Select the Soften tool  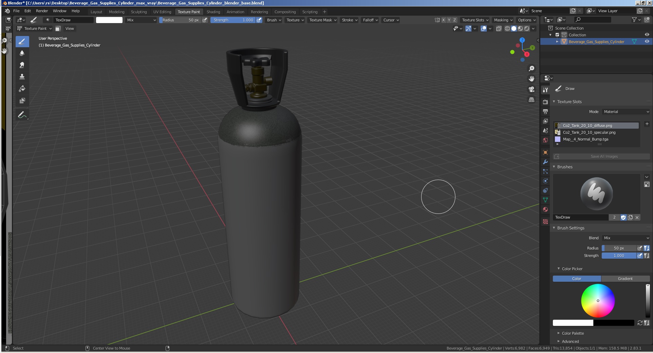click(x=22, y=53)
